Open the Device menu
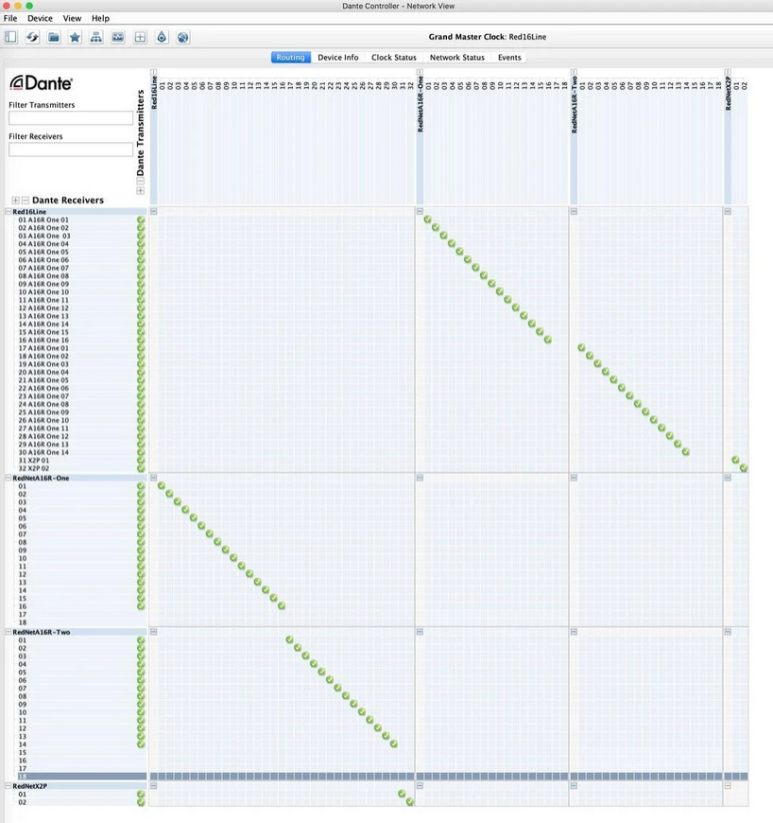The height and width of the screenshot is (823, 773). coord(40,18)
